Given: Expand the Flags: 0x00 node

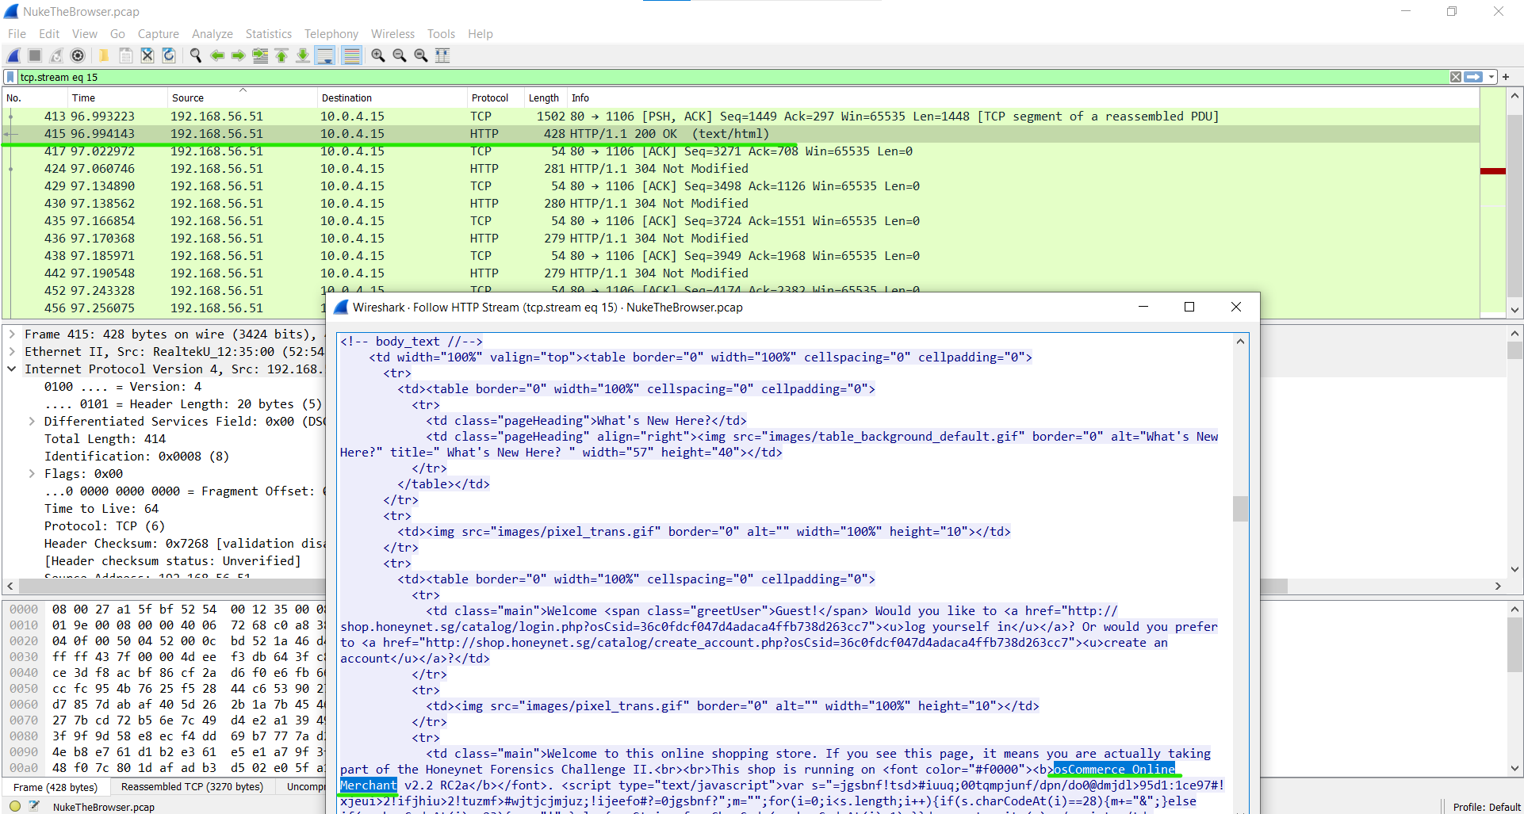Looking at the screenshot, I should click(x=32, y=474).
